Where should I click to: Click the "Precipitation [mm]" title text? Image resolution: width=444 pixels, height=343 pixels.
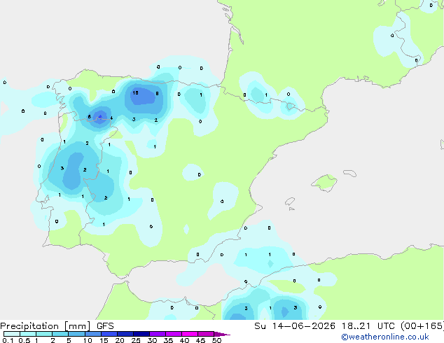46,326
